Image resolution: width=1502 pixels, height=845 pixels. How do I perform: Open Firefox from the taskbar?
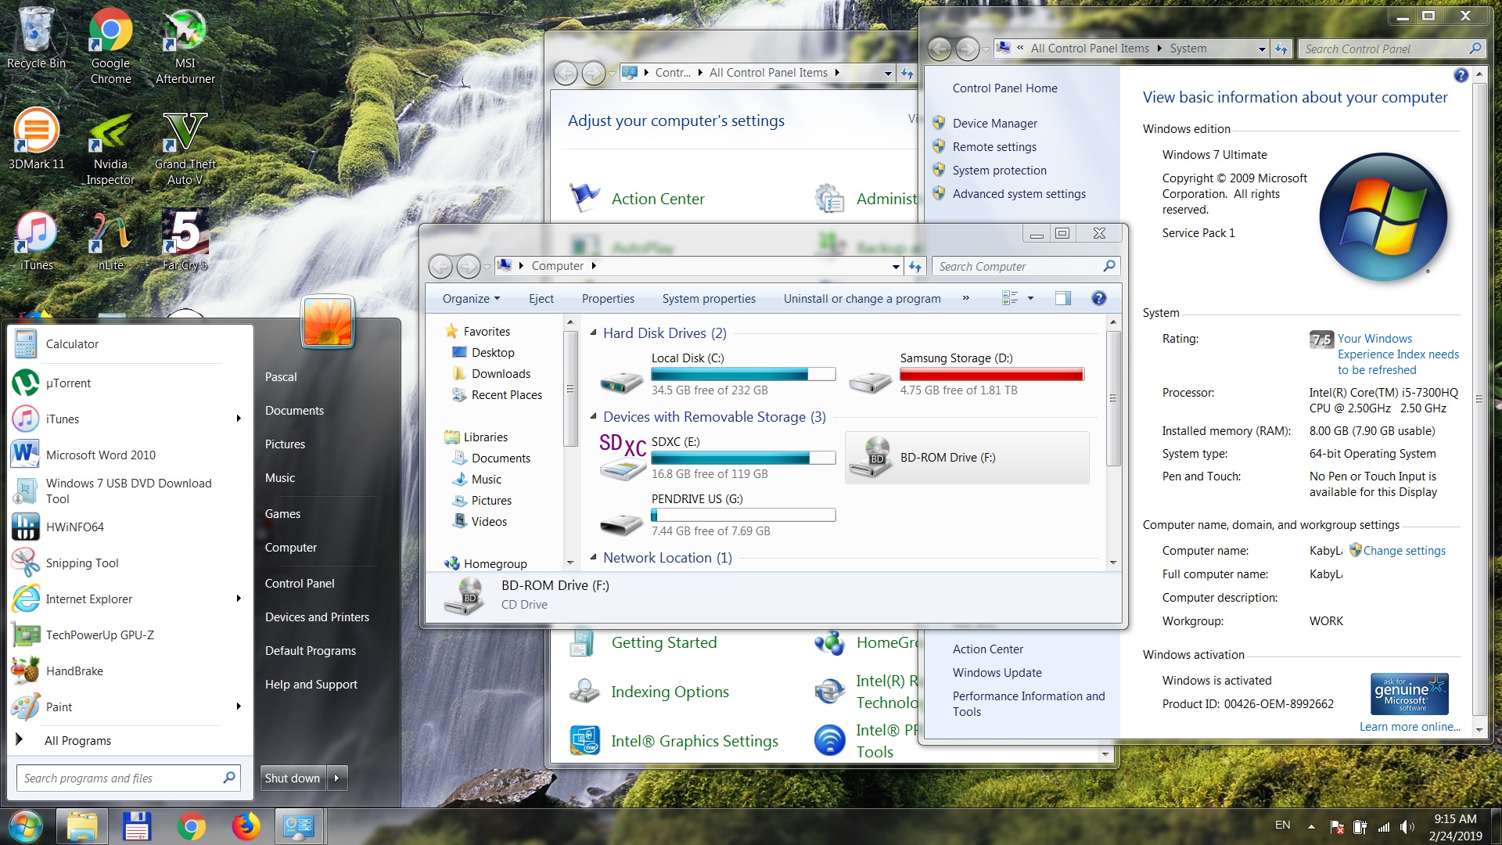(246, 827)
